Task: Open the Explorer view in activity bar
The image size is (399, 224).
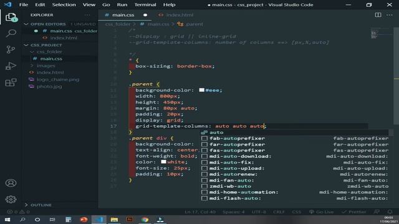Action: [x=11, y=17]
